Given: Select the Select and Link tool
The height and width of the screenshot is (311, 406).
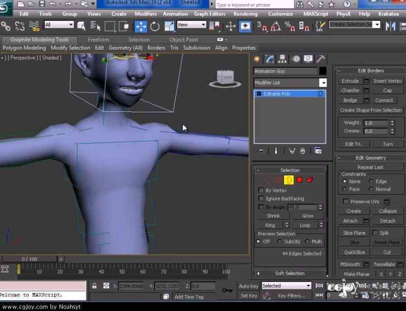Looking at the screenshot, I should click(5, 26).
